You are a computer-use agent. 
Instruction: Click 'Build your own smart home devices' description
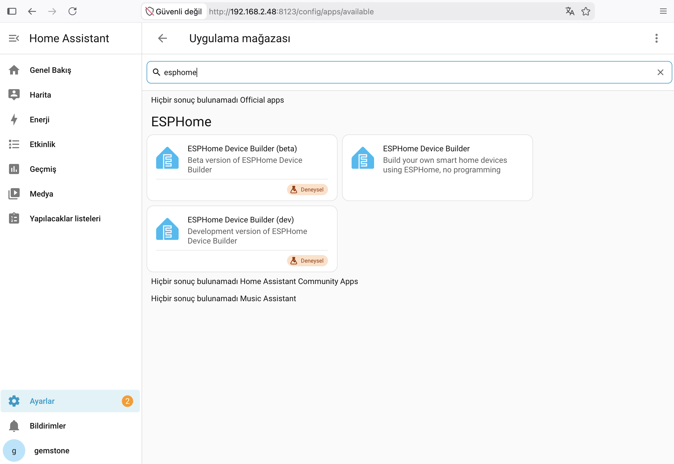(445, 165)
